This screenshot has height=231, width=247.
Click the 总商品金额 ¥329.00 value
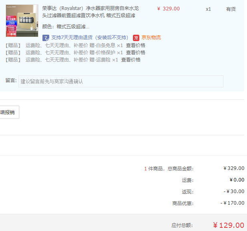(x=234, y=168)
